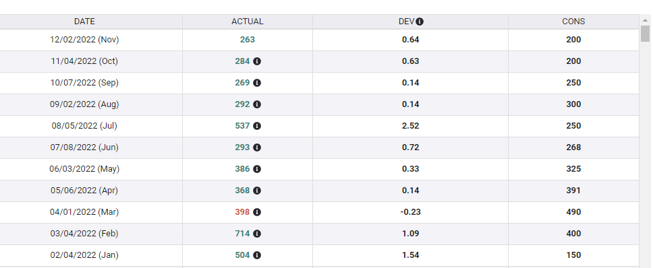The image size is (653, 268).
Task: Select the 2.52 deviation value for July
Action: (x=411, y=126)
